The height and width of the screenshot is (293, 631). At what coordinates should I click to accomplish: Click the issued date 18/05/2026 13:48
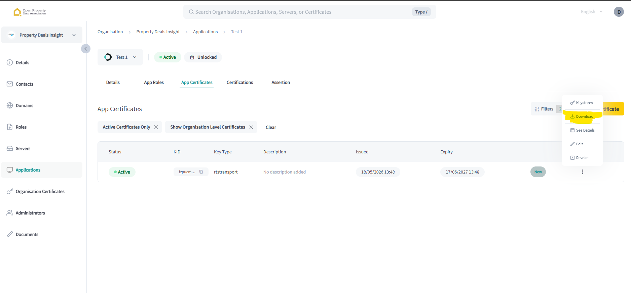(x=378, y=172)
